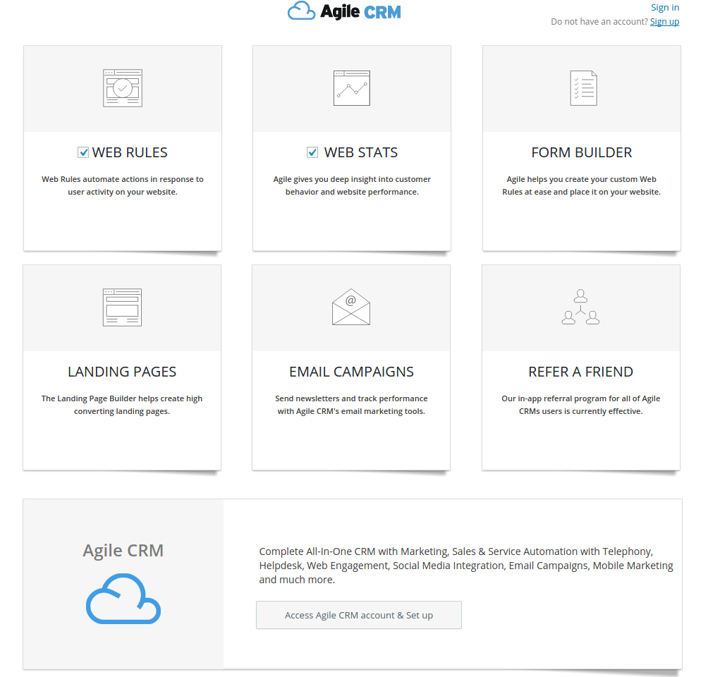This screenshot has width=708, height=677.
Task: Click the large blue cloud icon
Action: [x=123, y=599]
